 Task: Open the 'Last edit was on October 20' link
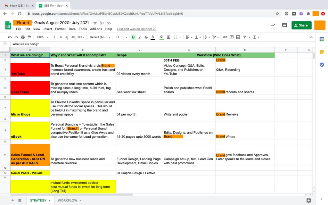coord(136,29)
